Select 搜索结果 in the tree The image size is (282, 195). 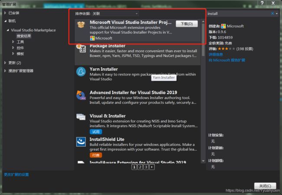tap(24, 36)
